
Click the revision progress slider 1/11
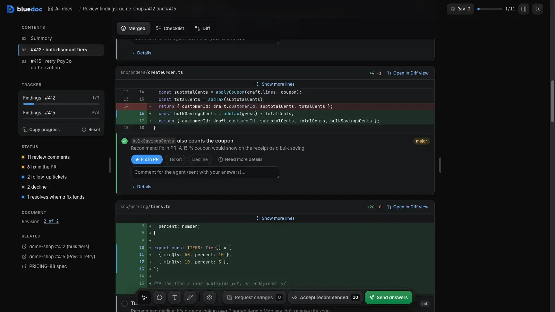pos(489,9)
